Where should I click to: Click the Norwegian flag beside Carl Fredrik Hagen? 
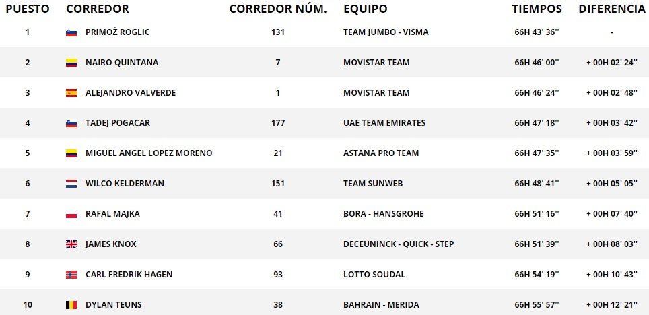71,275
